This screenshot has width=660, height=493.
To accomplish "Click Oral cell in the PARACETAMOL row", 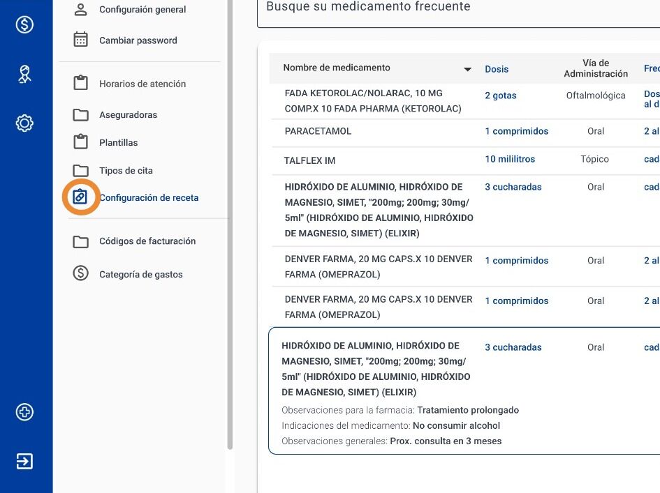I will tap(596, 131).
